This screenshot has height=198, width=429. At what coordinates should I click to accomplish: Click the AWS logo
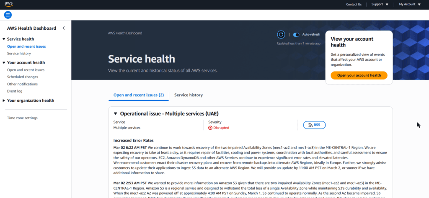(9, 4)
